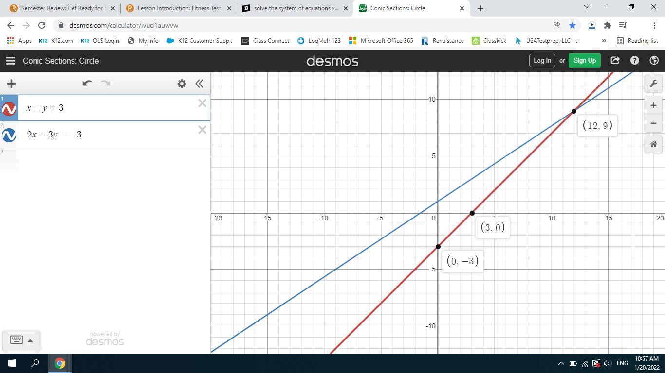The height and width of the screenshot is (373, 665).
Task: Redo the last action
Action: click(x=105, y=84)
